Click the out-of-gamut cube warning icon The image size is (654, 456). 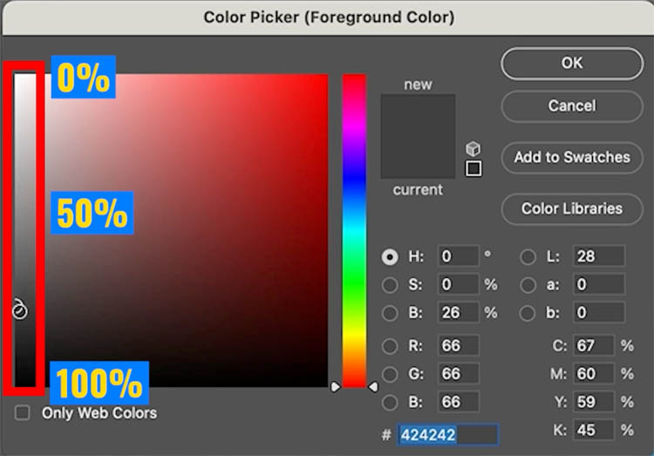[473, 148]
